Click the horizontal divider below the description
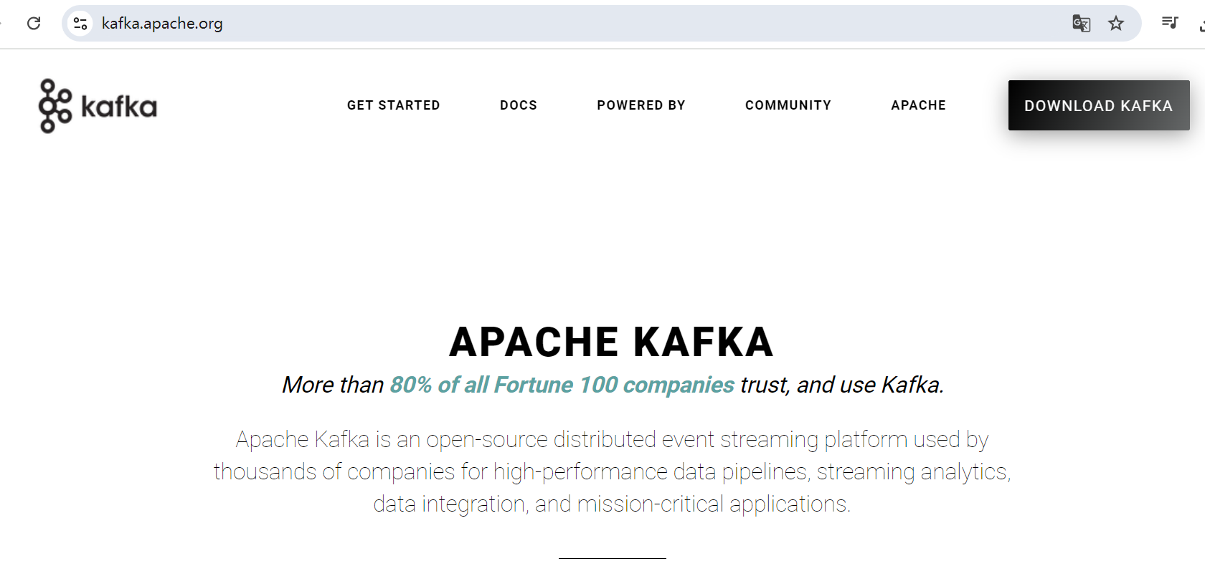Screen dimensions: 1205x561 [612, 557]
